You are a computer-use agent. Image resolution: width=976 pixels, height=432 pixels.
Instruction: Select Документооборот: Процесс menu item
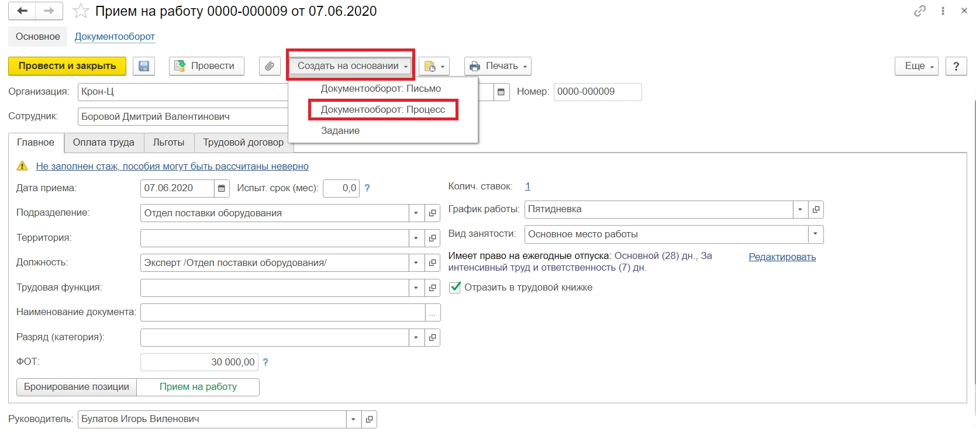(x=383, y=110)
